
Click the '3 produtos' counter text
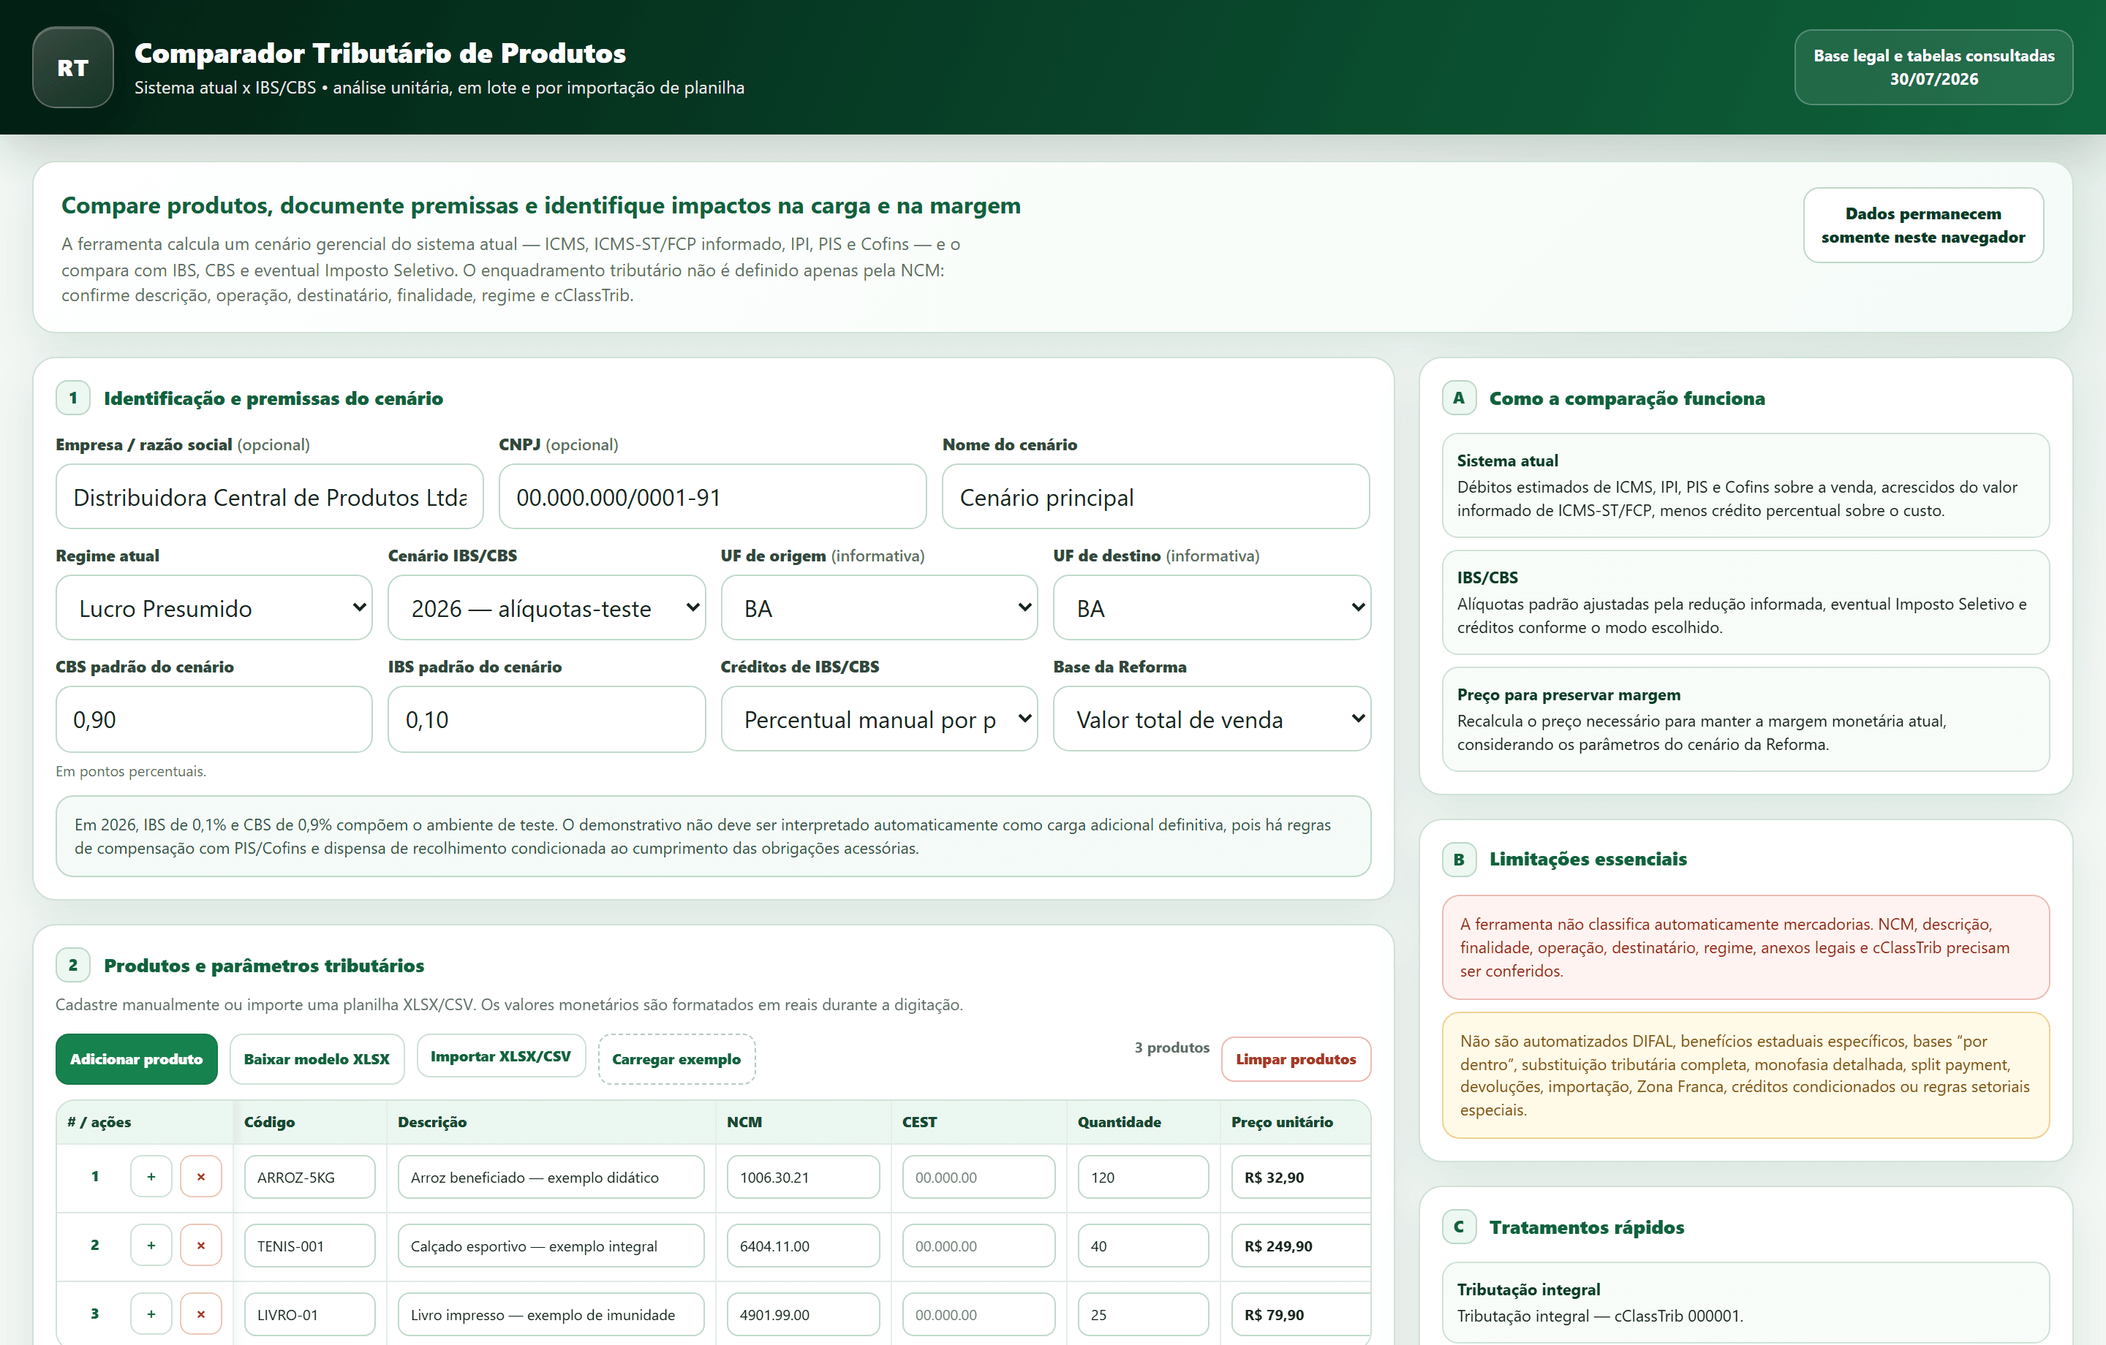point(1172,1047)
